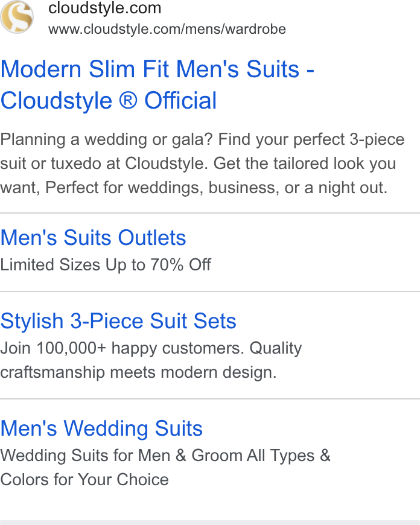Click the www.cloudstyle.com/mens/wardrobe URL
Screen dimensions: 420x525
click(x=167, y=30)
